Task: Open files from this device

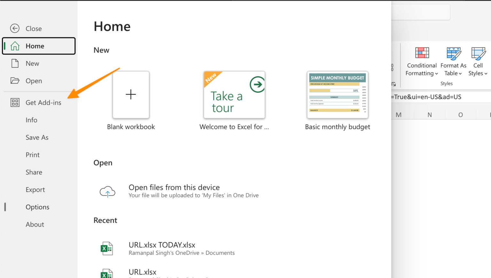Action: 174,187
